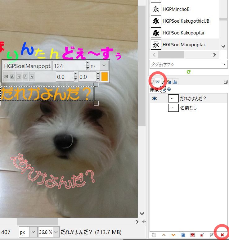Open the zoom percentage dropdown showing 36.8 %
Screen dimensions: 229x240
click(x=56, y=232)
